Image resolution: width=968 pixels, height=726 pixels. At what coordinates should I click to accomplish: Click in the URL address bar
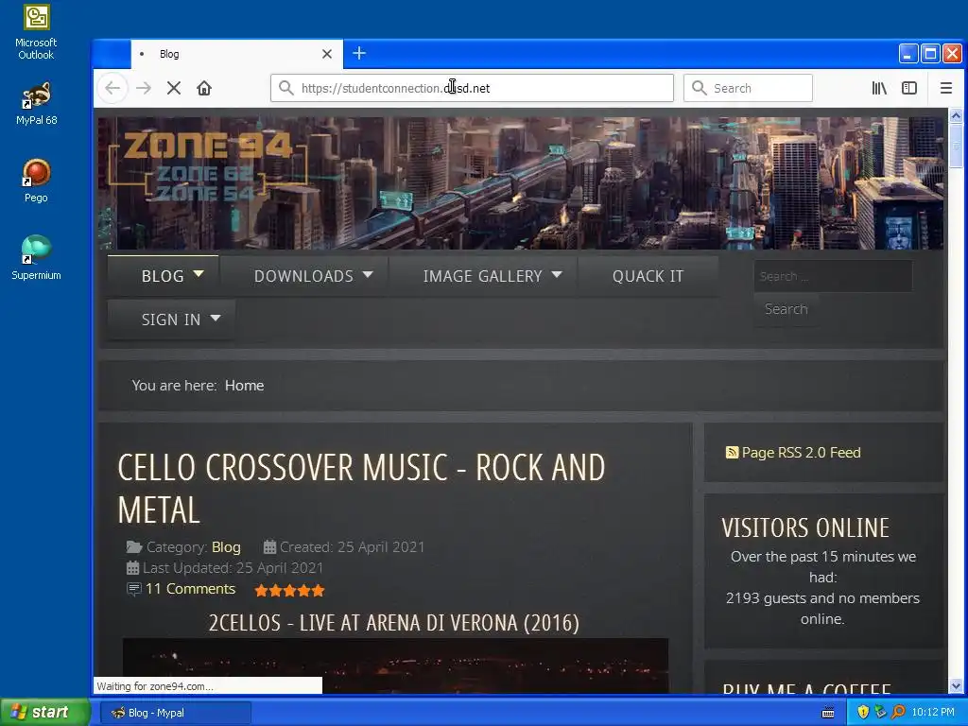[472, 88]
